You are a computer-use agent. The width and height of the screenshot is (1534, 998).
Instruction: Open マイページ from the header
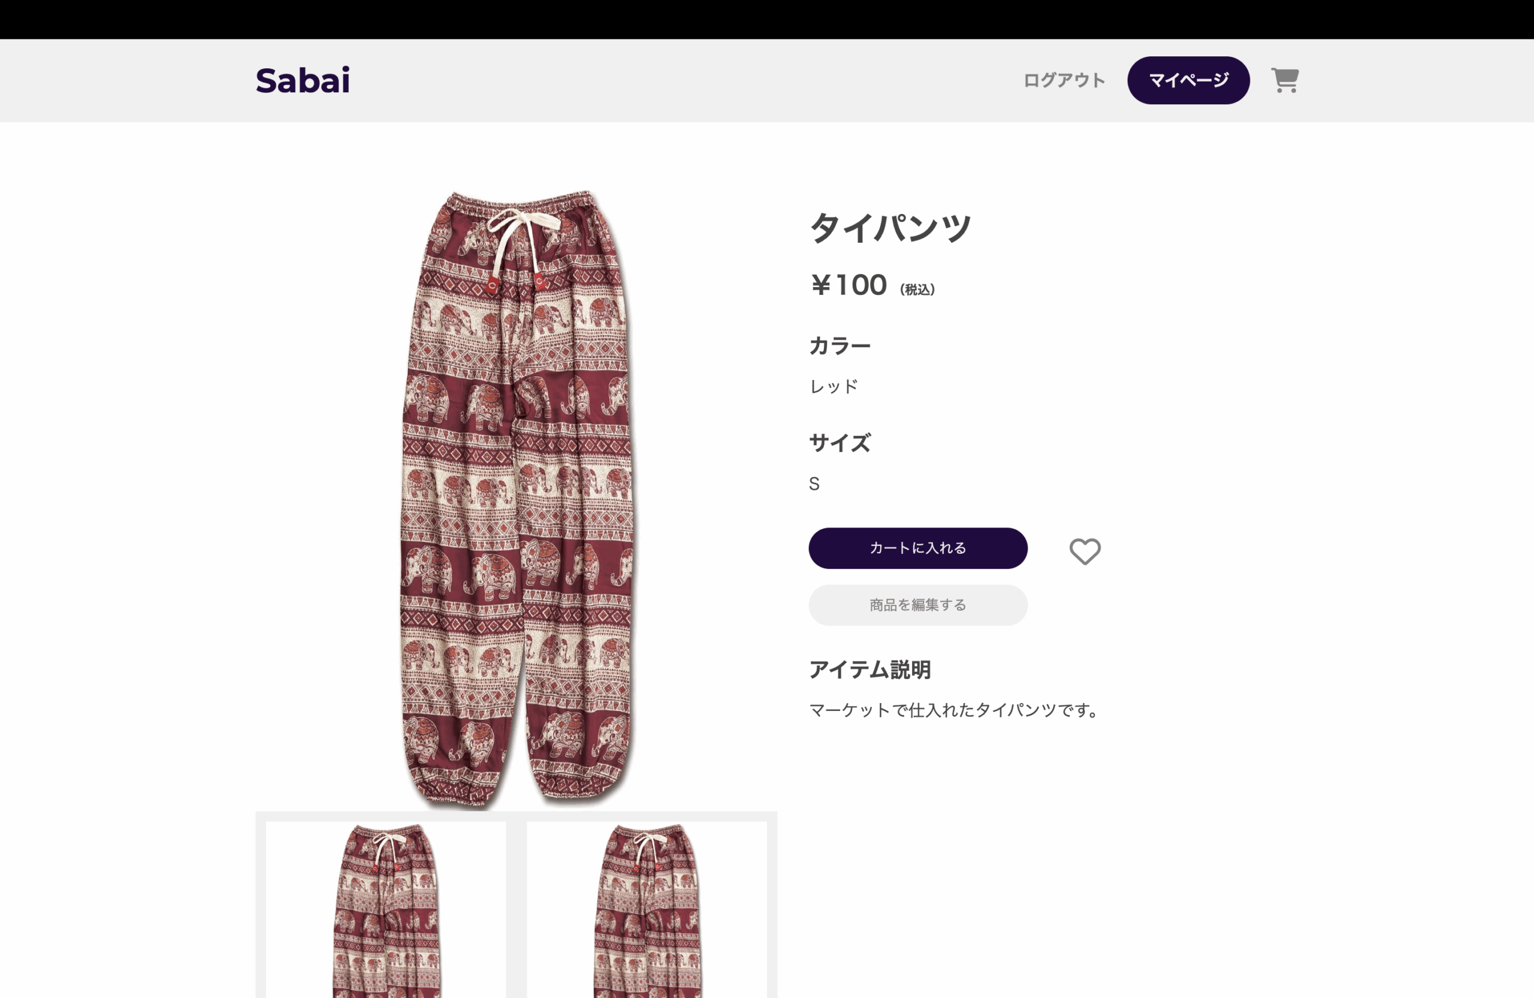point(1188,80)
